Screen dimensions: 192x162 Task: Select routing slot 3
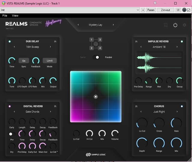[x=100, y=40]
